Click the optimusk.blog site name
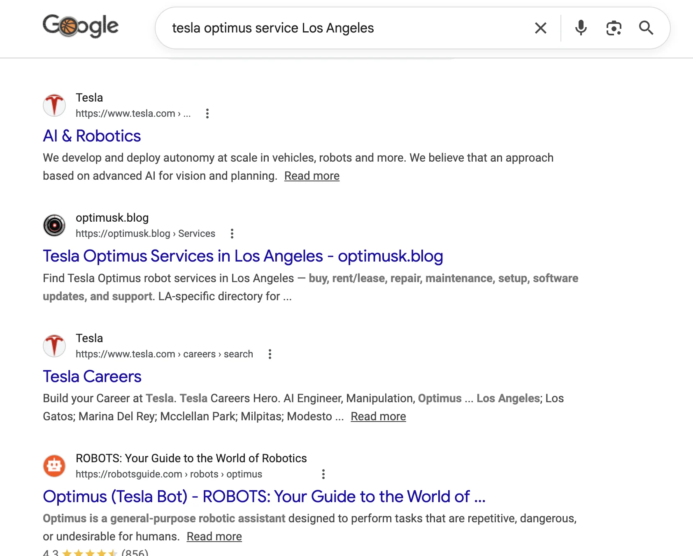The image size is (693, 556). pos(112,218)
